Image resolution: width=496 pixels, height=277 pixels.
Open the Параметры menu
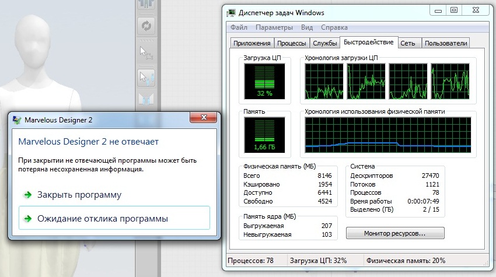tap(274, 27)
